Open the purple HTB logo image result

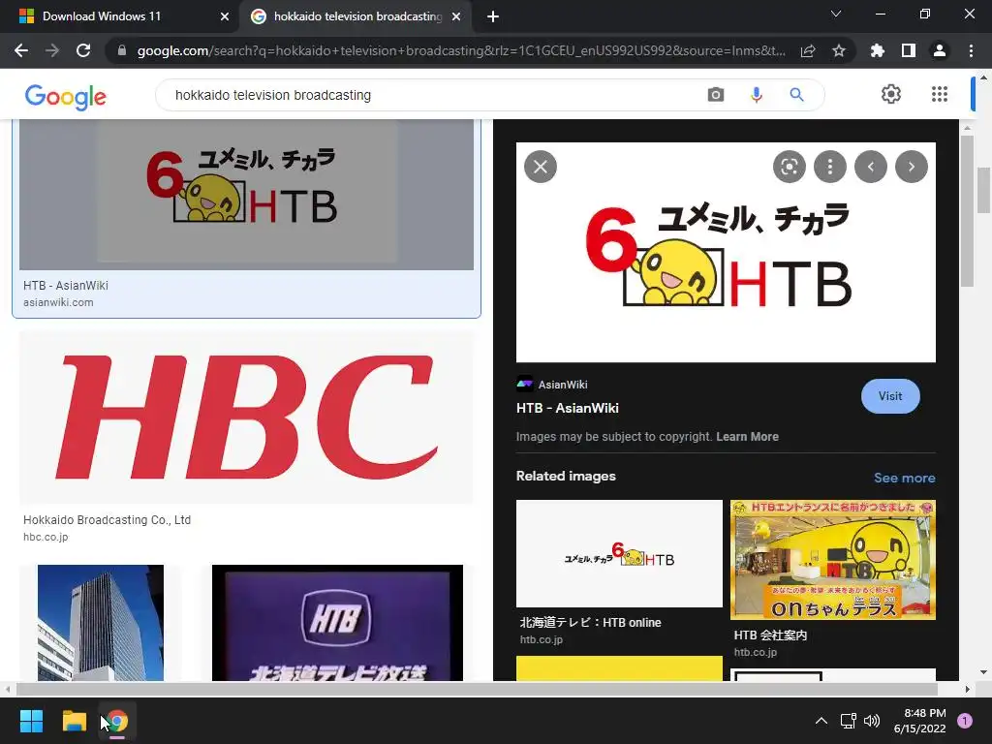337,623
